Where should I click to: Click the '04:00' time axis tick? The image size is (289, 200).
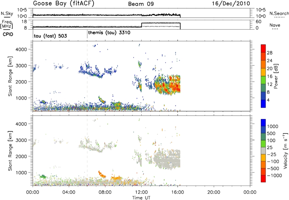(69, 192)
